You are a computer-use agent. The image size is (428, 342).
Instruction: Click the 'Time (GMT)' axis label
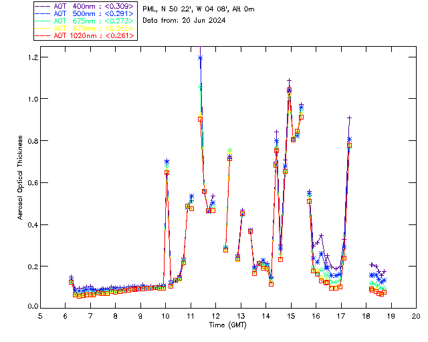[227, 325]
